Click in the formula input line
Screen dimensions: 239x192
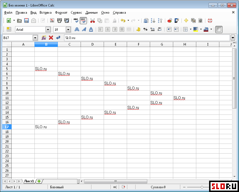click(147, 38)
